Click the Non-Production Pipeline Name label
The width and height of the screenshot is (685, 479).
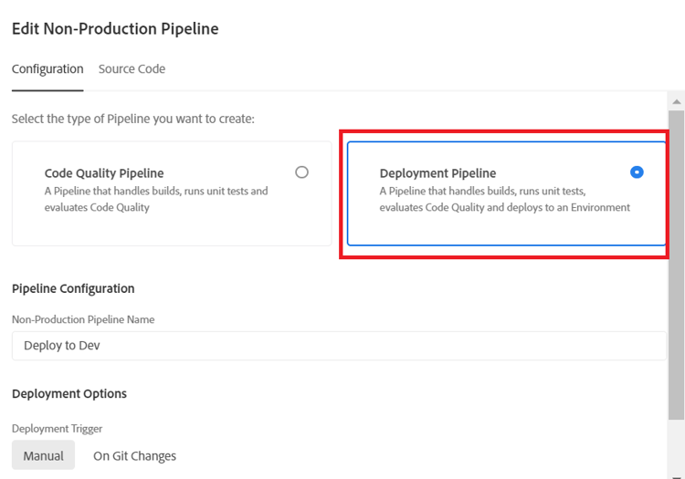[x=83, y=319]
